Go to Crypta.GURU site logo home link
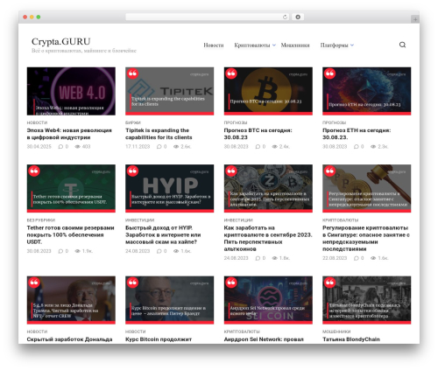This screenshot has width=438, height=370. 60,41
